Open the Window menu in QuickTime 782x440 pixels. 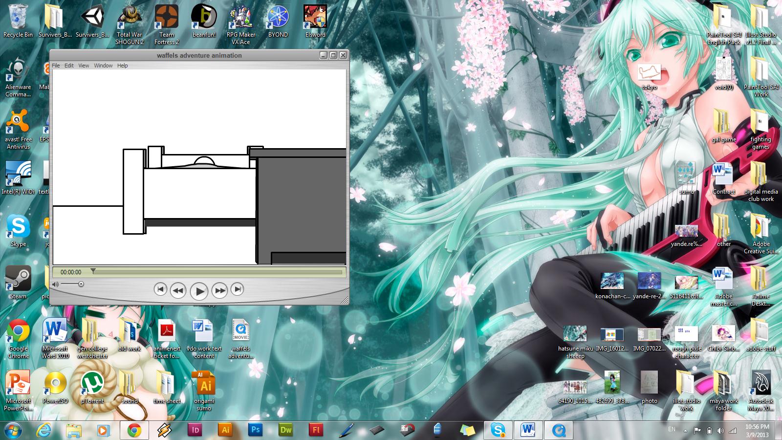pos(103,66)
